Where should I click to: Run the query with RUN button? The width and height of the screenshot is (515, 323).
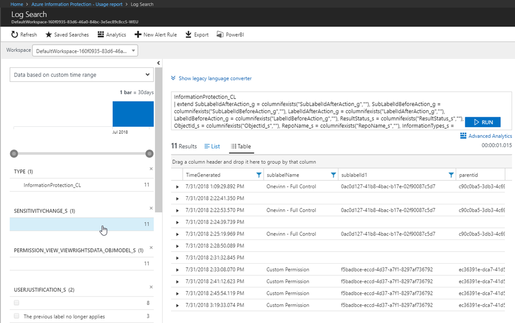(483, 122)
